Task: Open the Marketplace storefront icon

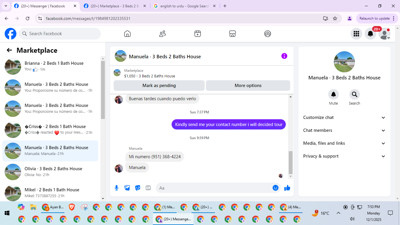Action: [x=233, y=34]
